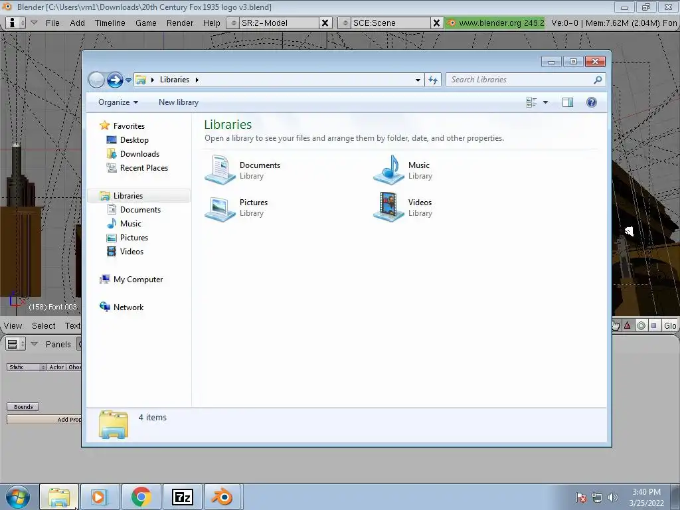
Task: Open Blender's Timeline menu
Action: tap(110, 23)
